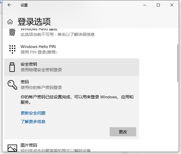Image resolution: width=181 pixels, height=154 pixels.
Task: Click the USB security key icon
Action: 12,67
